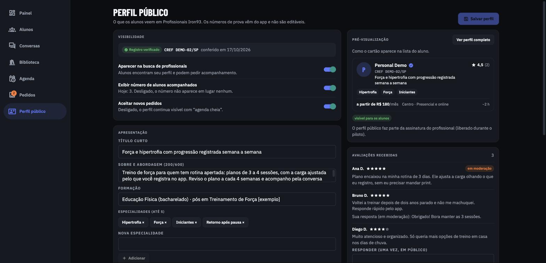Click the Pedidos icon with badge 2
Screen dimensions: 546x263
point(12,95)
